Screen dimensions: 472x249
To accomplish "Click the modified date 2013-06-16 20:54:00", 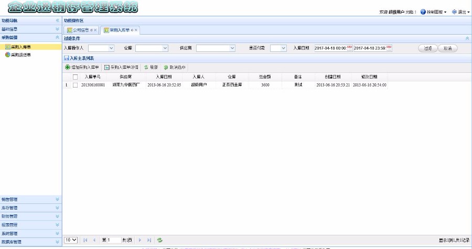I will (x=370, y=85).
